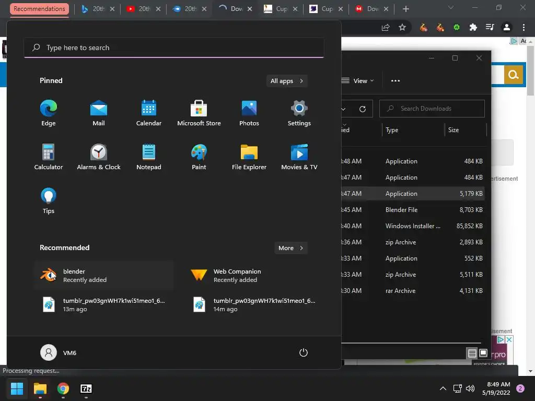Viewport: 535px width, 401px height.
Task: Click the Search Downloads field
Action: point(432,109)
